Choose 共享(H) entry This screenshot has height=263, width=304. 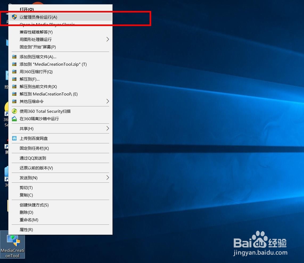click(60, 128)
